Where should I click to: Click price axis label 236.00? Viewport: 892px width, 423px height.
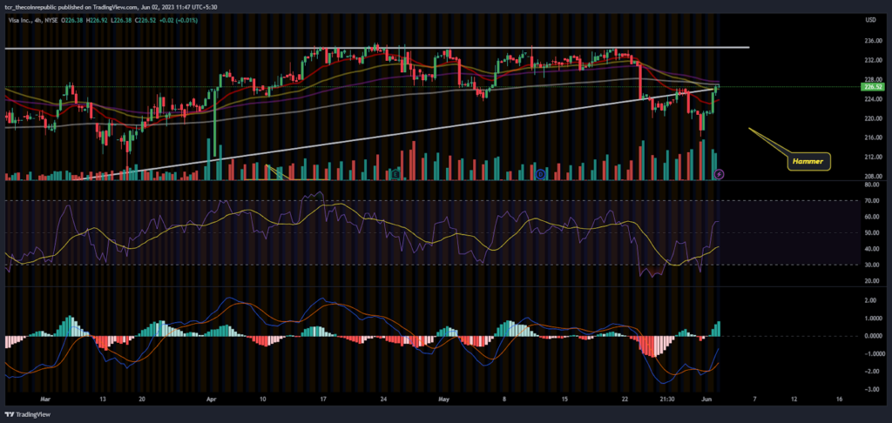pyautogui.click(x=871, y=41)
